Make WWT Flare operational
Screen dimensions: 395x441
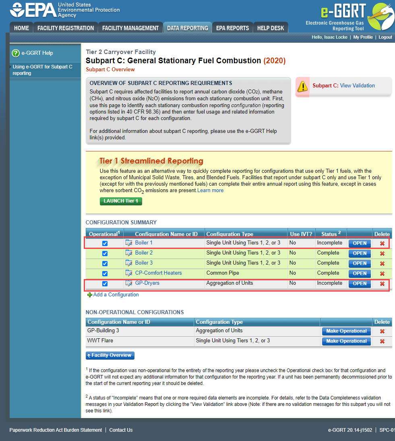[x=346, y=341]
